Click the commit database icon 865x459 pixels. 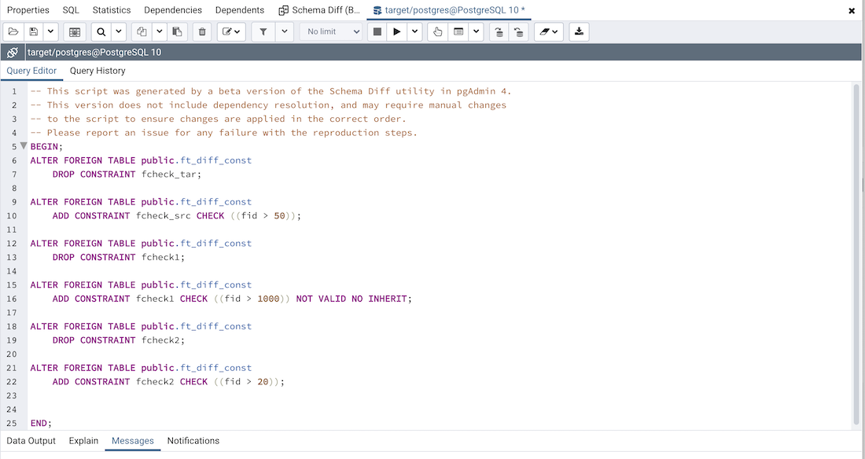pos(499,32)
